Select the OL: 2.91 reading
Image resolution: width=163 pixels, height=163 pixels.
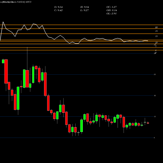[x=111, y=14]
